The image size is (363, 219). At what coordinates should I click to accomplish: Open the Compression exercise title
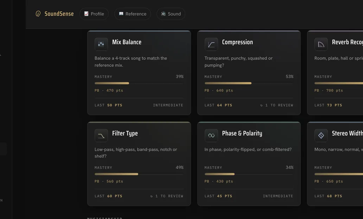(x=237, y=42)
